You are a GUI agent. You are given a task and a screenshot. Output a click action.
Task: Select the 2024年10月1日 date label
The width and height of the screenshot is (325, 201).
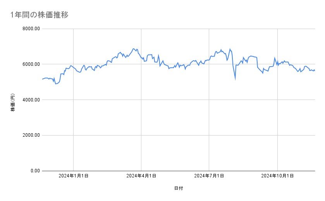click(277, 176)
